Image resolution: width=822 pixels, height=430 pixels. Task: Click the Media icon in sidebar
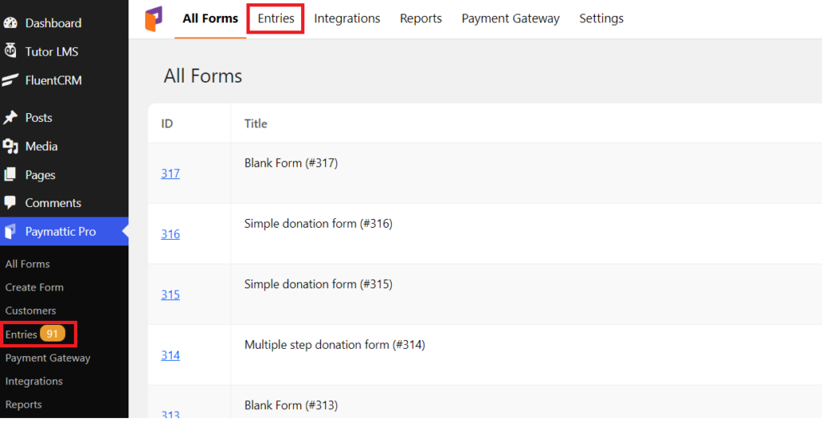click(x=10, y=146)
